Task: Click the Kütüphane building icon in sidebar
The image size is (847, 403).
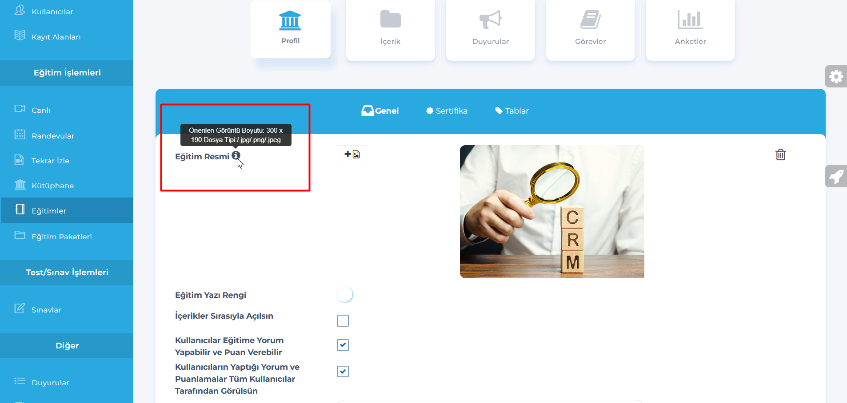Action: tap(20, 184)
